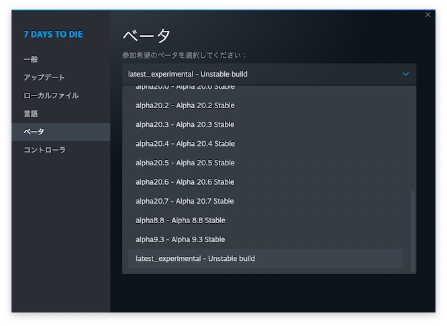The width and height of the screenshot is (447, 326).
Task: Open the 一般 settings tab
Action: click(x=31, y=59)
